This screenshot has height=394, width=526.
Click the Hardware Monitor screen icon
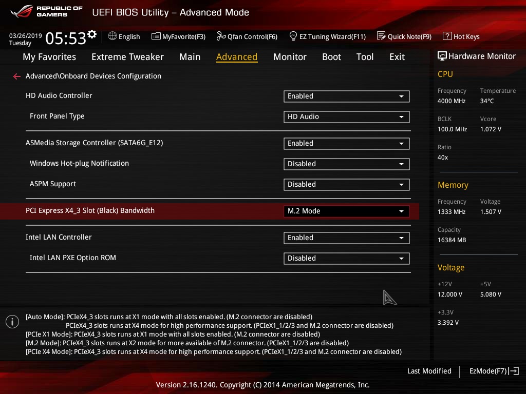click(442, 56)
